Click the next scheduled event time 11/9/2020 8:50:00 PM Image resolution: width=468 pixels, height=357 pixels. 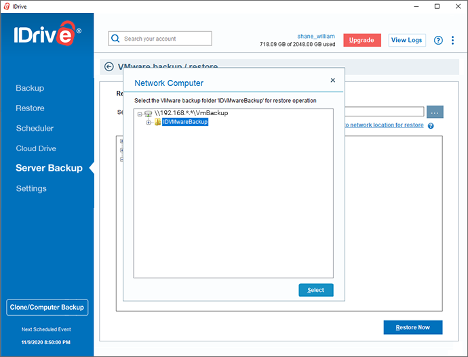tap(45, 342)
